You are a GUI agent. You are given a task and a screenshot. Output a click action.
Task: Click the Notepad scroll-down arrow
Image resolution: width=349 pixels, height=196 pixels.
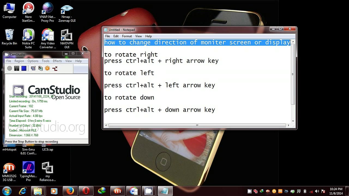coord(293,121)
